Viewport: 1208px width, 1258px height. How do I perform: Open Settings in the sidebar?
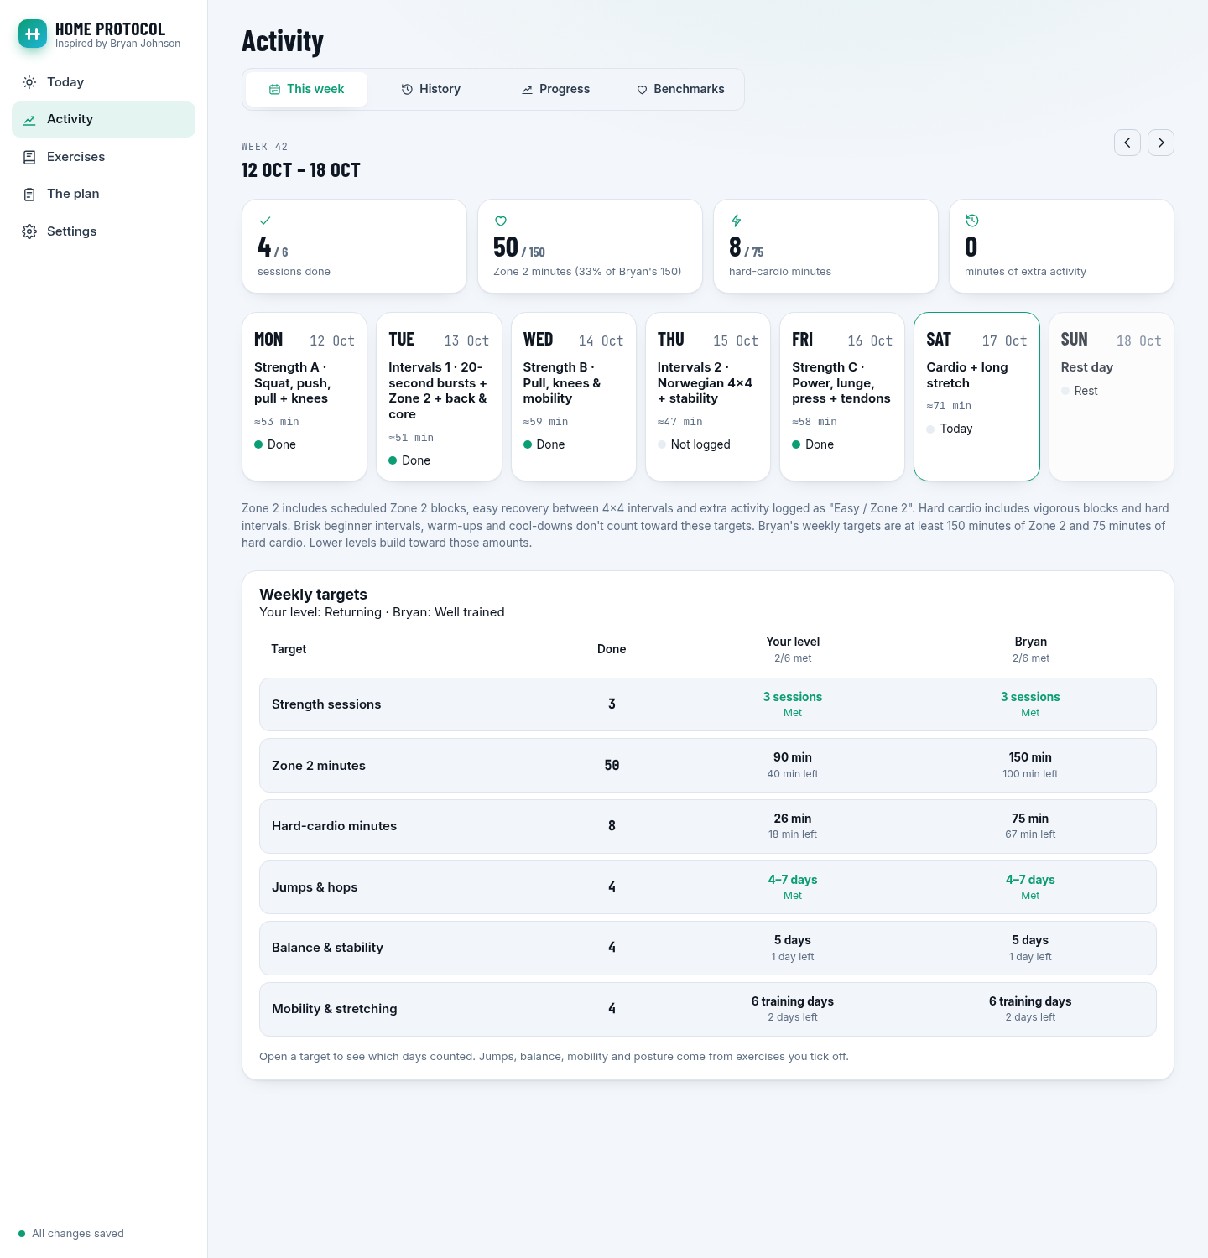coord(103,231)
